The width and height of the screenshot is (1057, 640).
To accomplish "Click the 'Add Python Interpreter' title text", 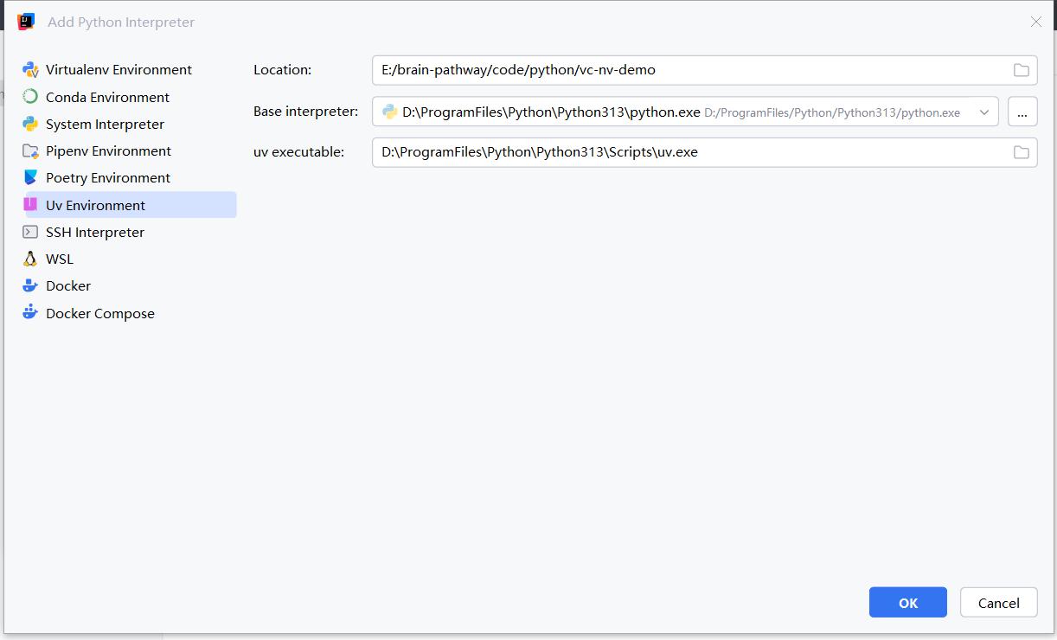I will point(121,22).
